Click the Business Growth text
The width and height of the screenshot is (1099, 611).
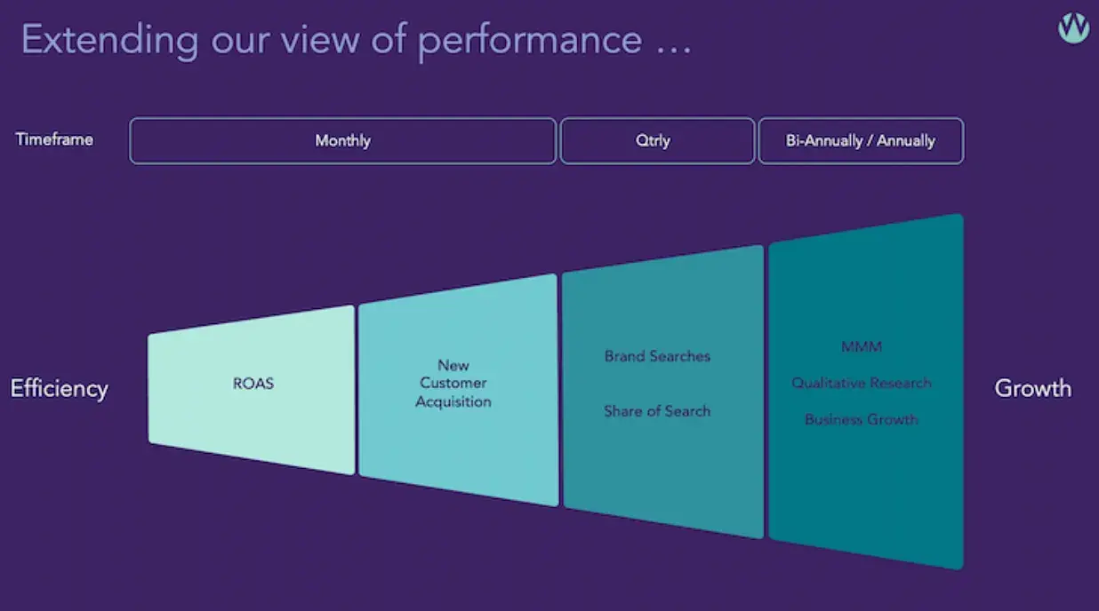coord(862,419)
